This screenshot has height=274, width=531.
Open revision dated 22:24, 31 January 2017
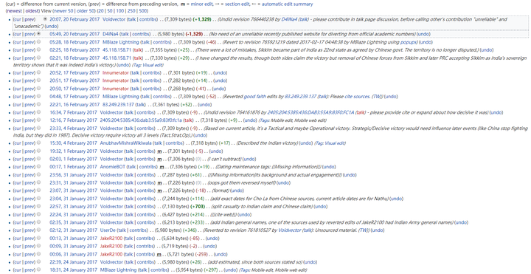(73, 214)
